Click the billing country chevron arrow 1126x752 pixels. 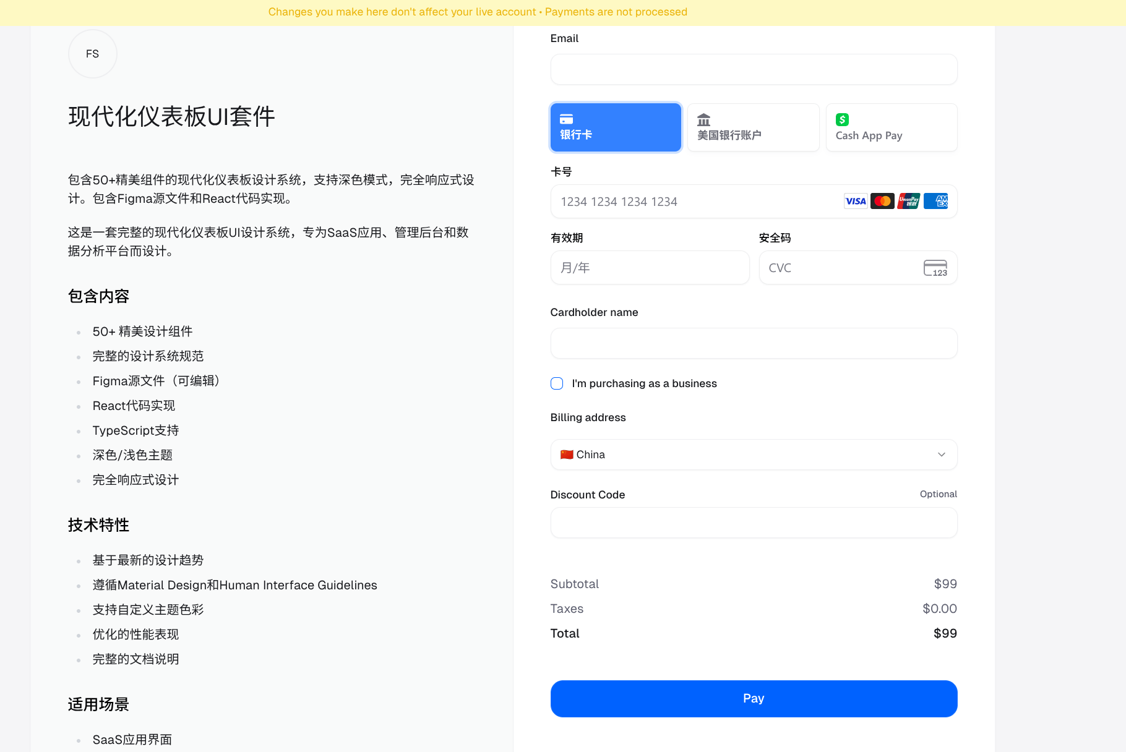[x=941, y=455]
